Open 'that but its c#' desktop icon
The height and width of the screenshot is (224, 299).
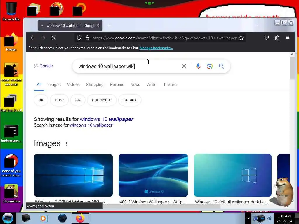pyautogui.click(x=11, y=103)
